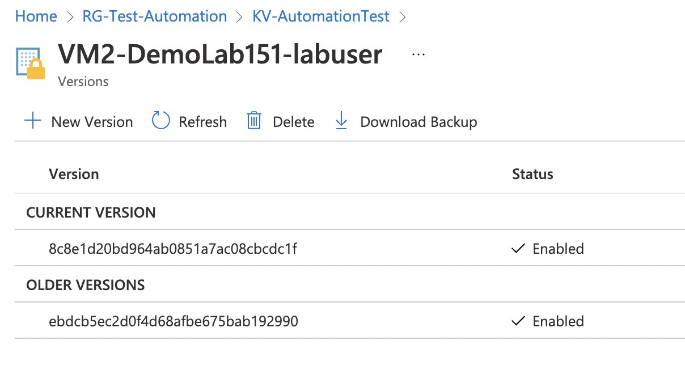Navigate to Home via breadcrumb link
The width and height of the screenshot is (685, 383).
coord(36,16)
